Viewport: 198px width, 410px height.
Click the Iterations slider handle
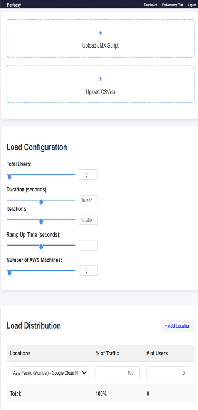tap(41, 222)
